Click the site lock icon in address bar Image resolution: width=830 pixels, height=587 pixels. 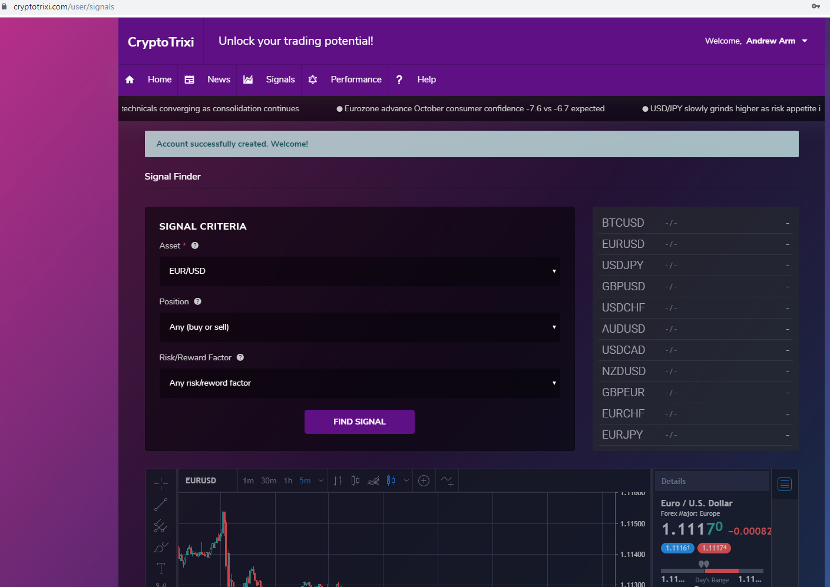[x=4, y=6]
